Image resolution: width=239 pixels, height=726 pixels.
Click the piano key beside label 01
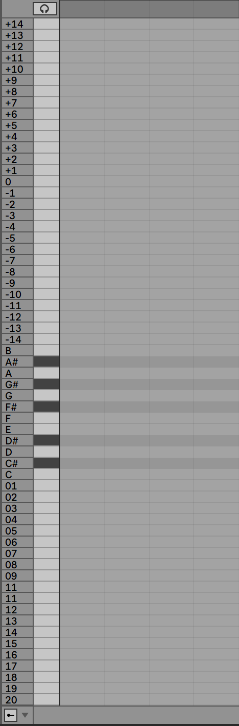[46, 486]
